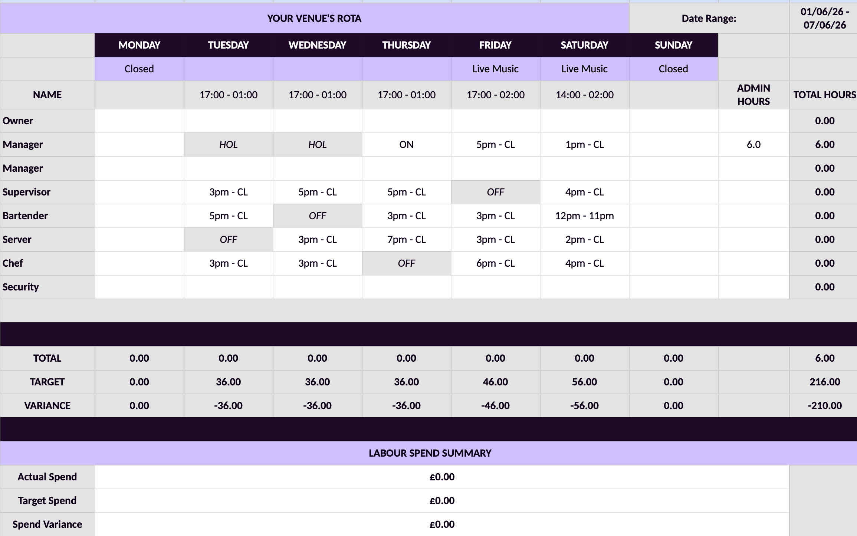The height and width of the screenshot is (536, 857).
Task: Click the VARIANCE row label
Action: (47, 406)
